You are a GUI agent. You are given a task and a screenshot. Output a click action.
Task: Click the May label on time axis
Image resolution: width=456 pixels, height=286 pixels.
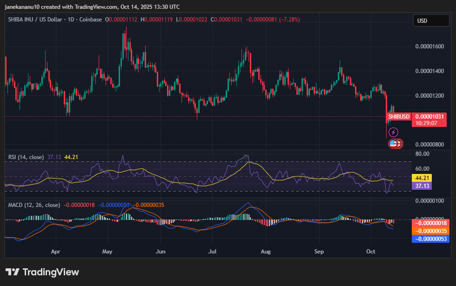pos(107,252)
